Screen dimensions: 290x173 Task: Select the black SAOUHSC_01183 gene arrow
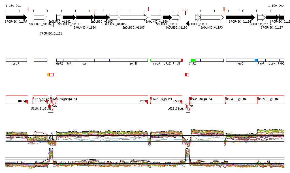tap(70, 18)
